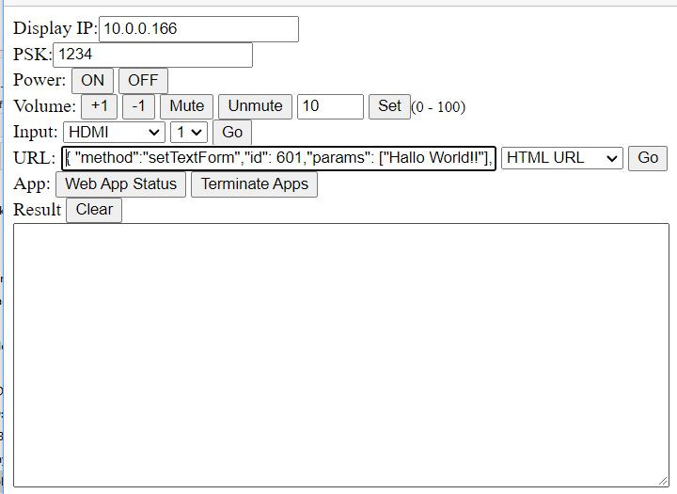Clear the Result output
Viewport: 677px width, 494px height.
[x=94, y=210]
